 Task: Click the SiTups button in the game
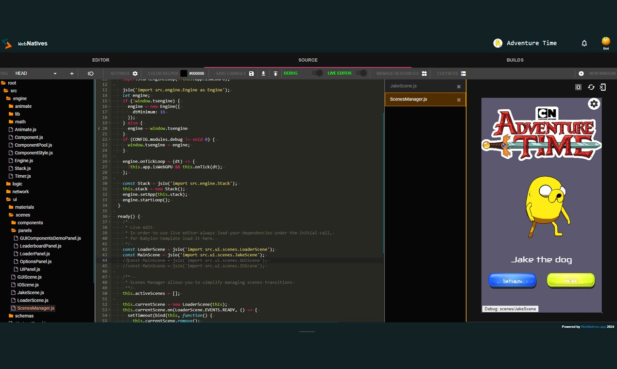tap(513, 281)
